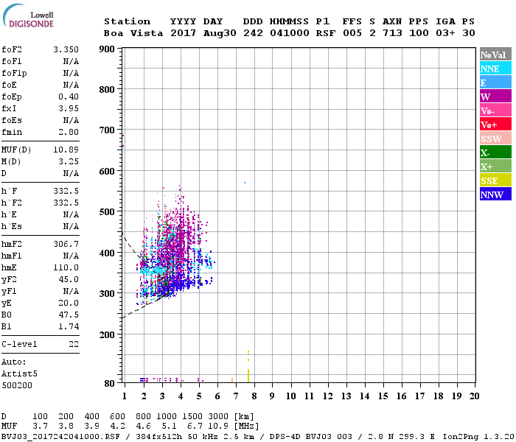
Task: Select the purple W legend swatch
Action: pyautogui.click(x=495, y=97)
